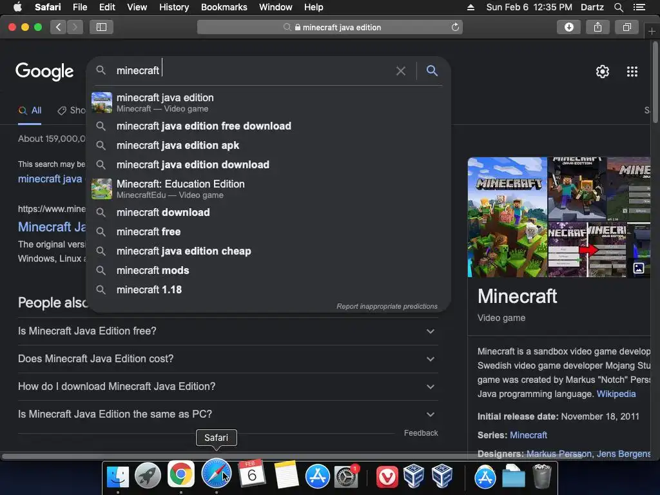
Task: Click the blue Google search magnifier button
Action: point(432,70)
